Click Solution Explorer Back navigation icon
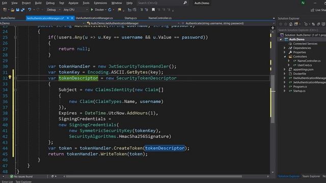326x183 pixels. pos(281,24)
